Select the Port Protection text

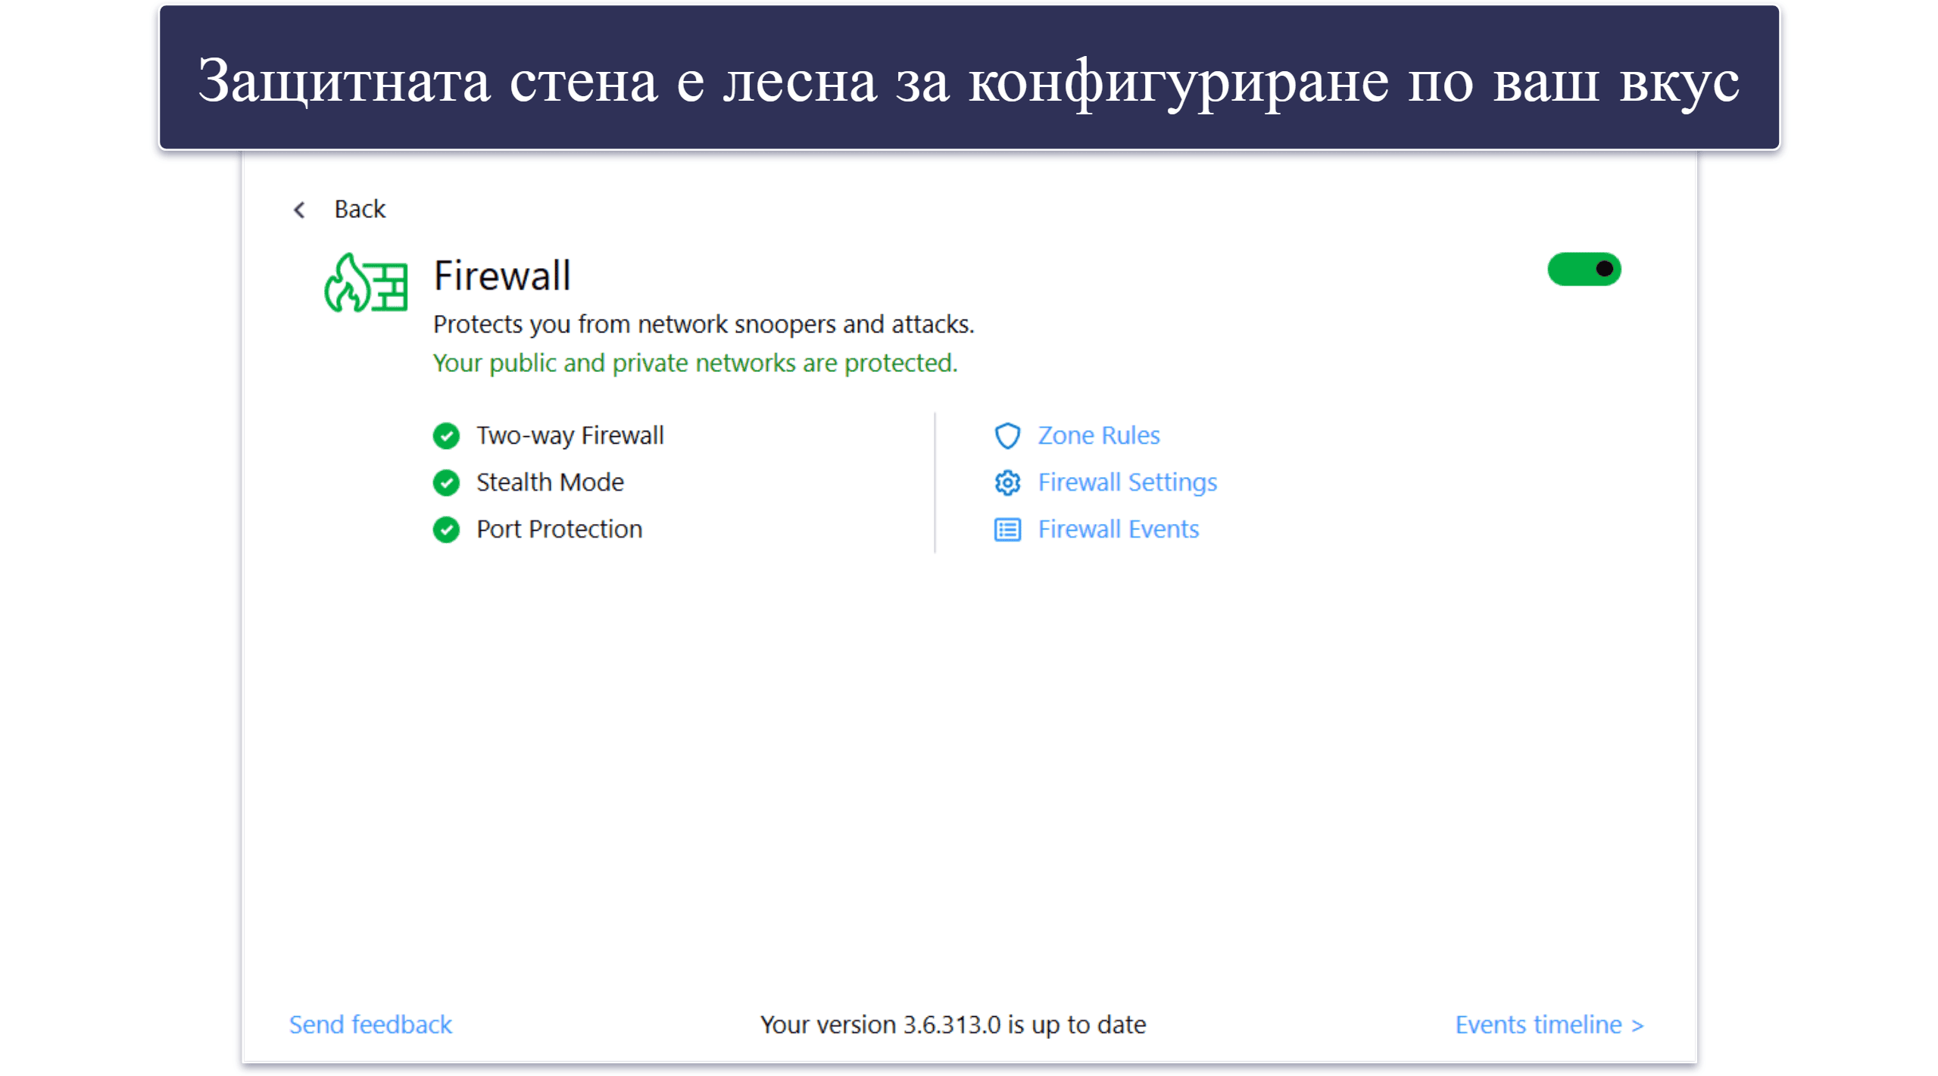[x=559, y=529]
